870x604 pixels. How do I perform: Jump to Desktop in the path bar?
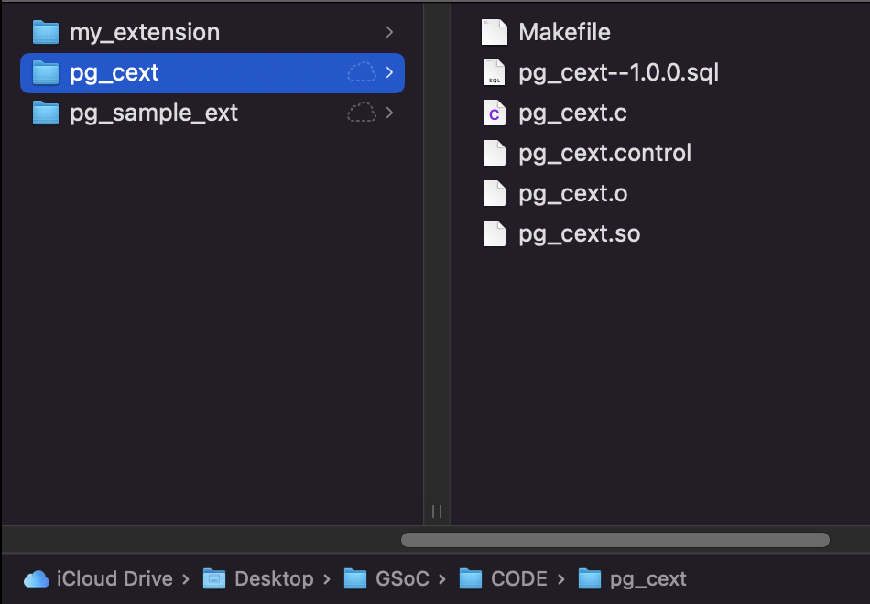tap(274, 578)
